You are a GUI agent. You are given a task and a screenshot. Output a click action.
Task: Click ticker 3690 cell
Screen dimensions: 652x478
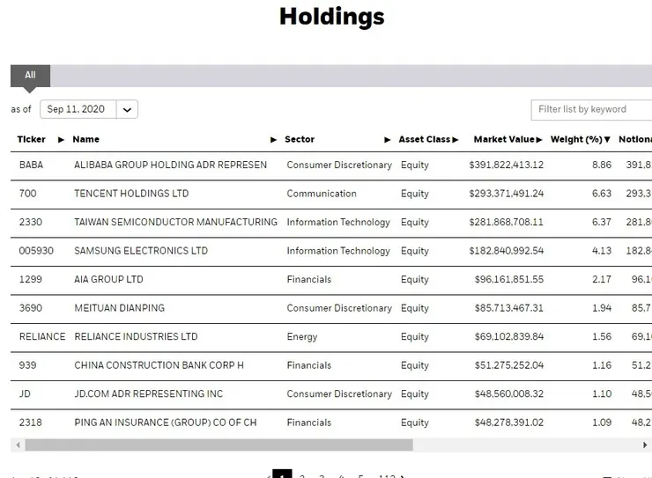click(31, 308)
